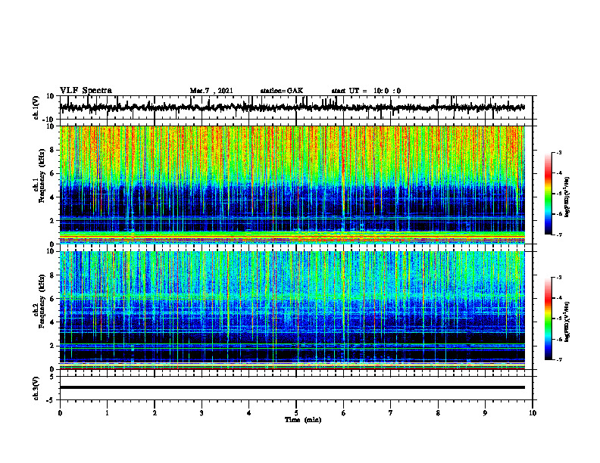Click the time axis tick label "7"

point(391,413)
